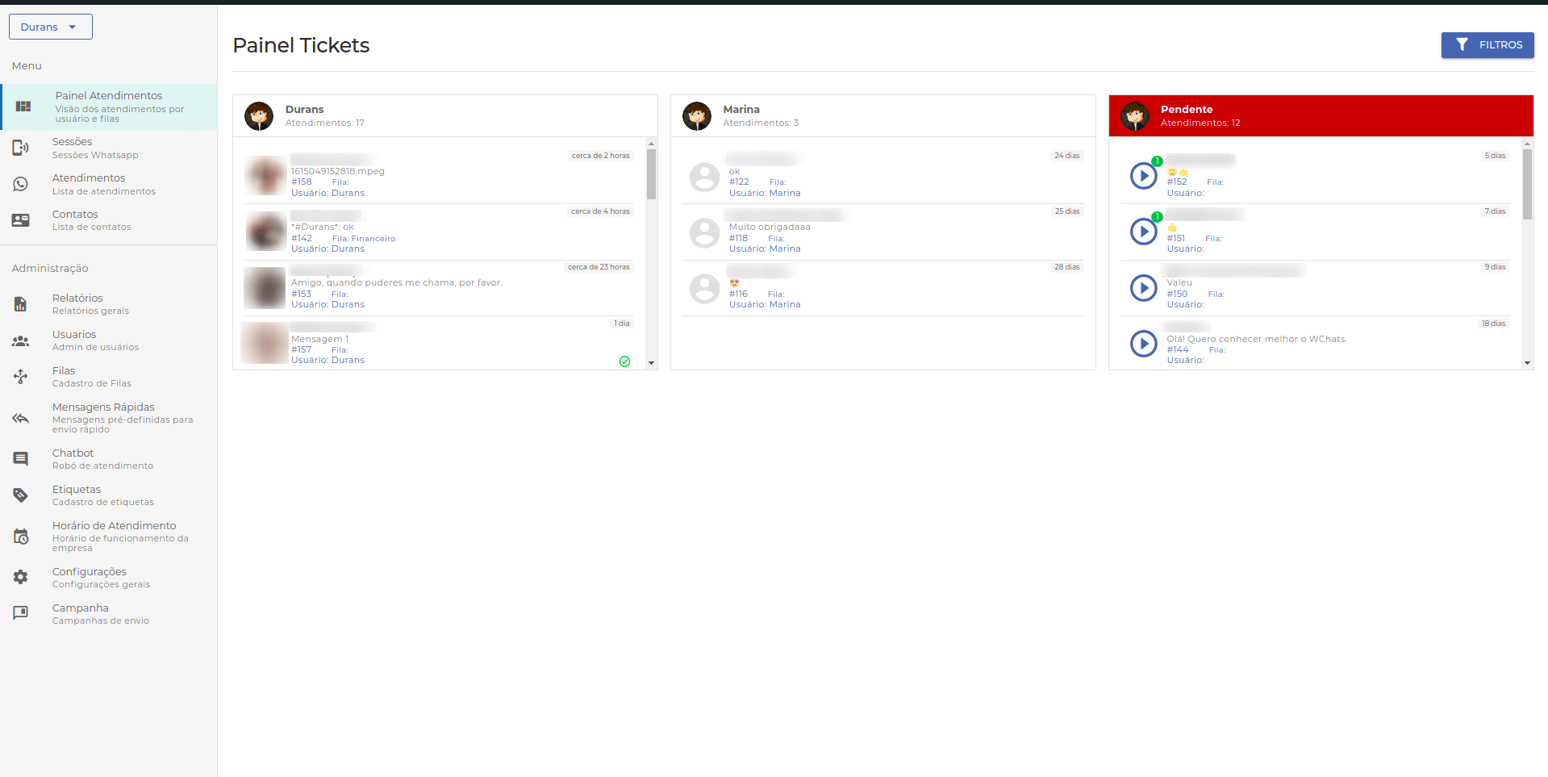The image size is (1548, 777).
Task: Open the Sessões WhatsApp sessions icon
Action: [20, 148]
